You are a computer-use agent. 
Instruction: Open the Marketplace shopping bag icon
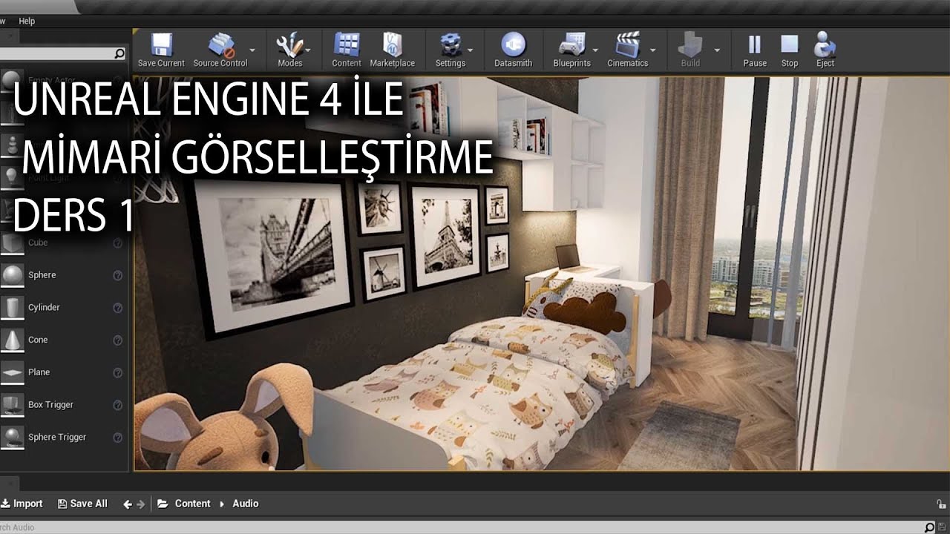coord(393,44)
